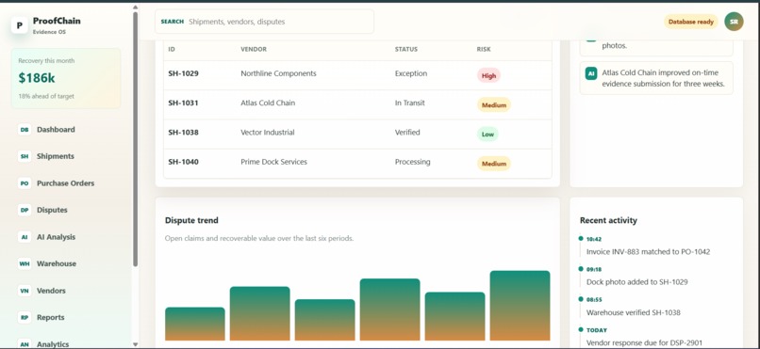Viewport: 760px width, 349px height.
Task: Click the Verified status cell
Action: [407, 133]
